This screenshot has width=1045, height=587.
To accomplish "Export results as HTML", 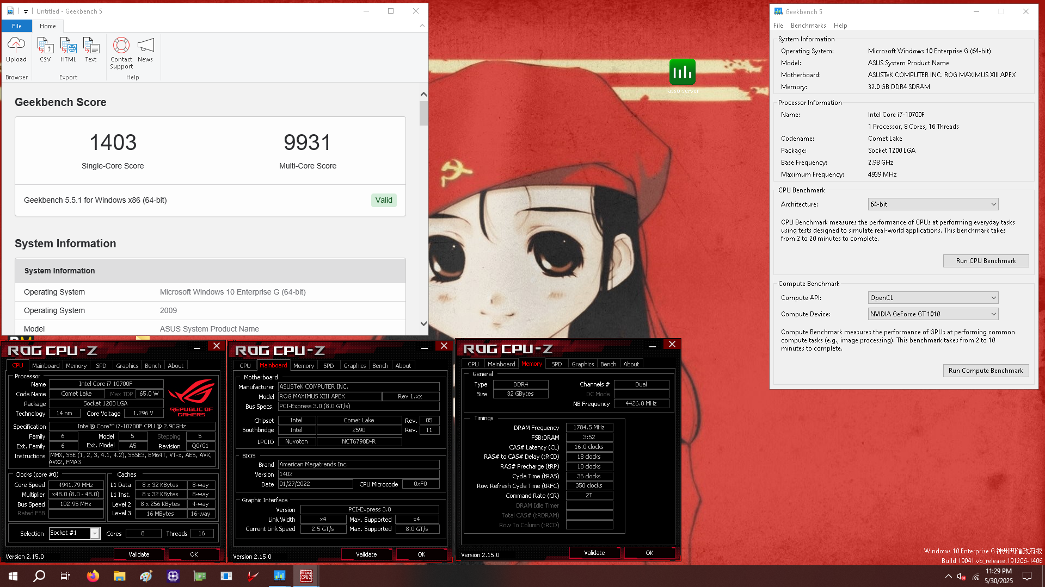I will click(x=68, y=50).
